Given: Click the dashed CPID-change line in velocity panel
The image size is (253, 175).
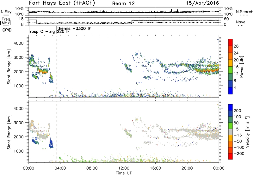Looking at the screenshot, I should pyautogui.click(x=57, y=132).
